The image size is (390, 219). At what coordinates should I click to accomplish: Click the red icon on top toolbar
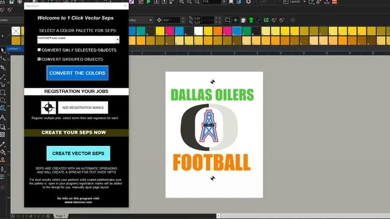tap(335, 2)
